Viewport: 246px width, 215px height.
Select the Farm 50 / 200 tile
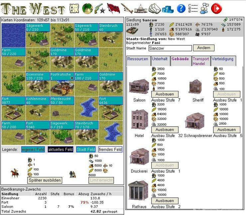coord(13,133)
